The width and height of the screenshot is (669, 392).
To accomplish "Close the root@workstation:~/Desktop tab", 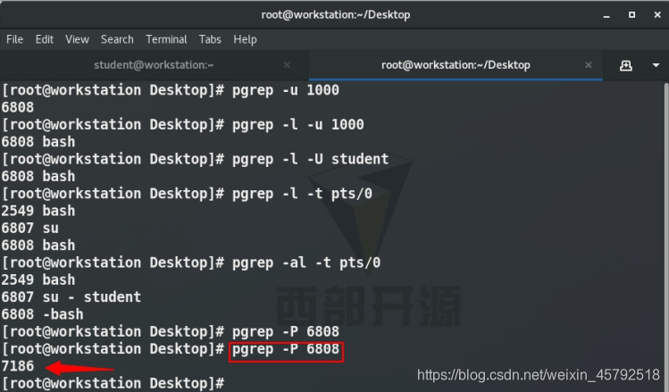I will [589, 65].
